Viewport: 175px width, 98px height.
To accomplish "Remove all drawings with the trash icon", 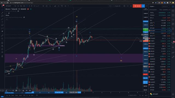I will [x=2, y=56].
